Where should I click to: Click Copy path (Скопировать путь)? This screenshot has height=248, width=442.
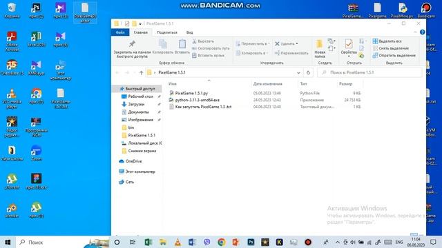(211, 48)
